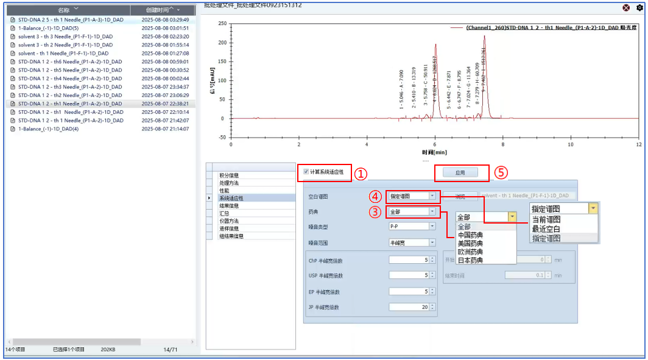This screenshot has width=648, height=360.
Task: Click the ChP 半峰宽倍数 spinner arrows
Action: click(x=433, y=260)
